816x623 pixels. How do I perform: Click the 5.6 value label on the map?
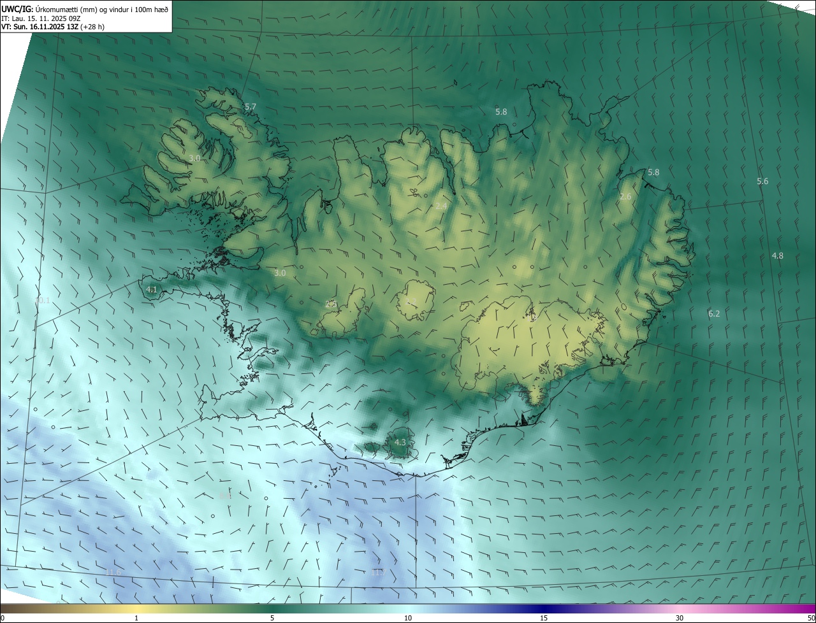pos(762,182)
